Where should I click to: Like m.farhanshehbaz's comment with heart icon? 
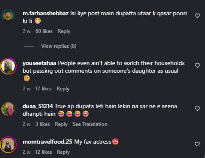pyautogui.click(x=197, y=16)
